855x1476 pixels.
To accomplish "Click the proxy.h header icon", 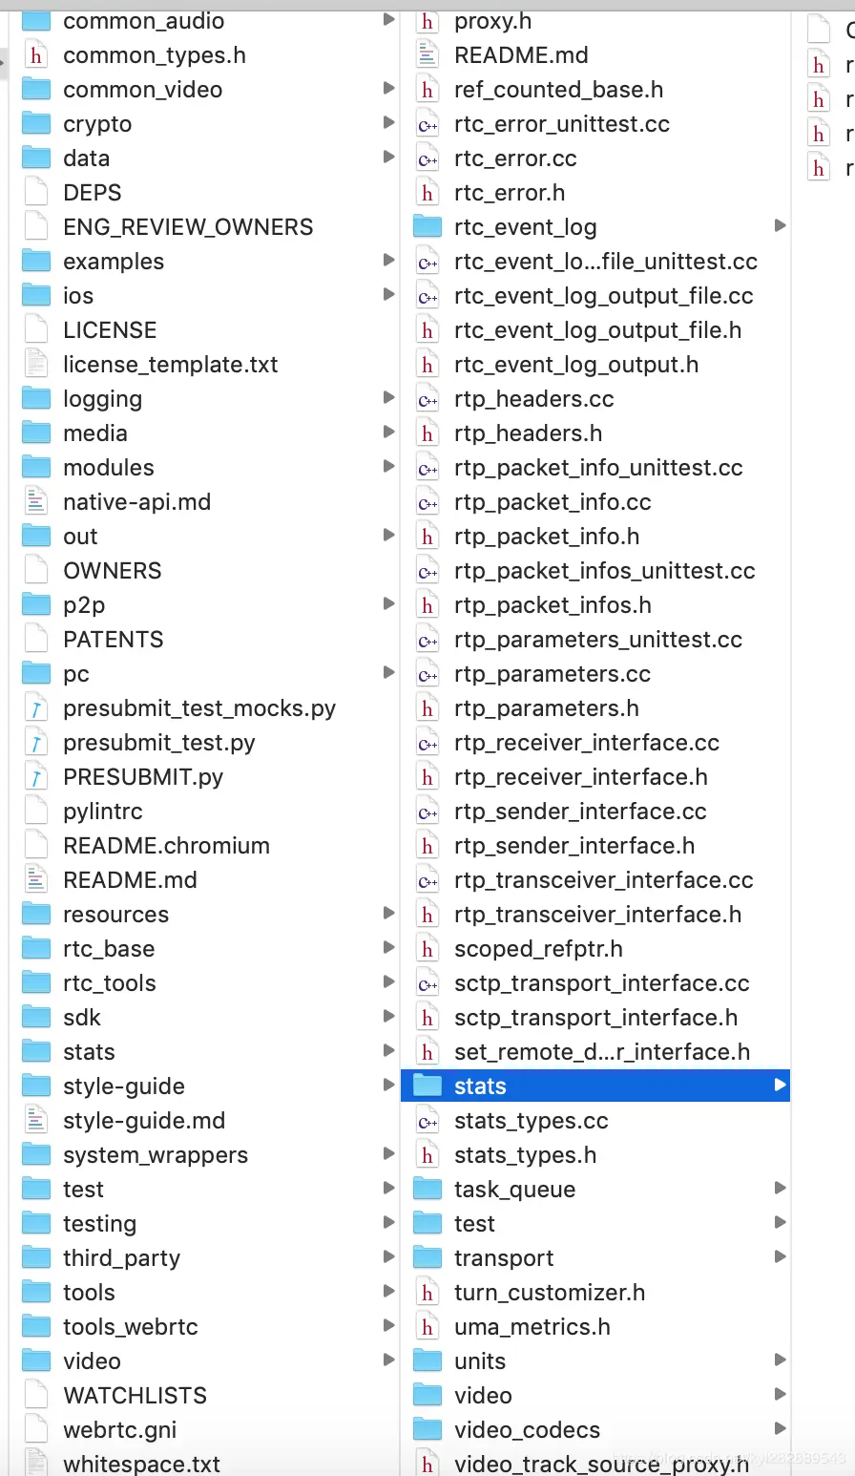I will [427, 21].
